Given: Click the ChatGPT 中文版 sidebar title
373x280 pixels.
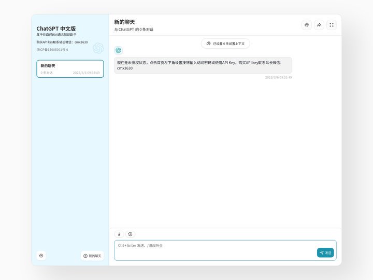Looking at the screenshot, I should click(56, 29).
